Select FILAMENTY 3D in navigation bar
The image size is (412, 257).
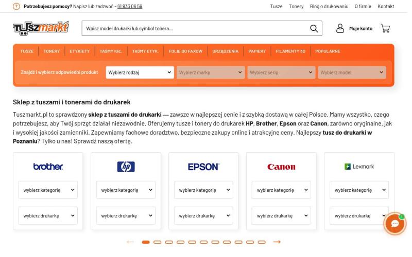click(x=290, y=51)
